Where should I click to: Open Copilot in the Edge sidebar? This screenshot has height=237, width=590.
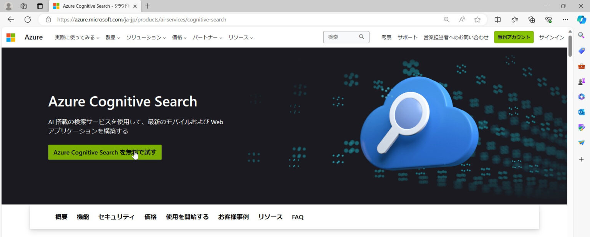pyautogui.click(x=581, y=20)
